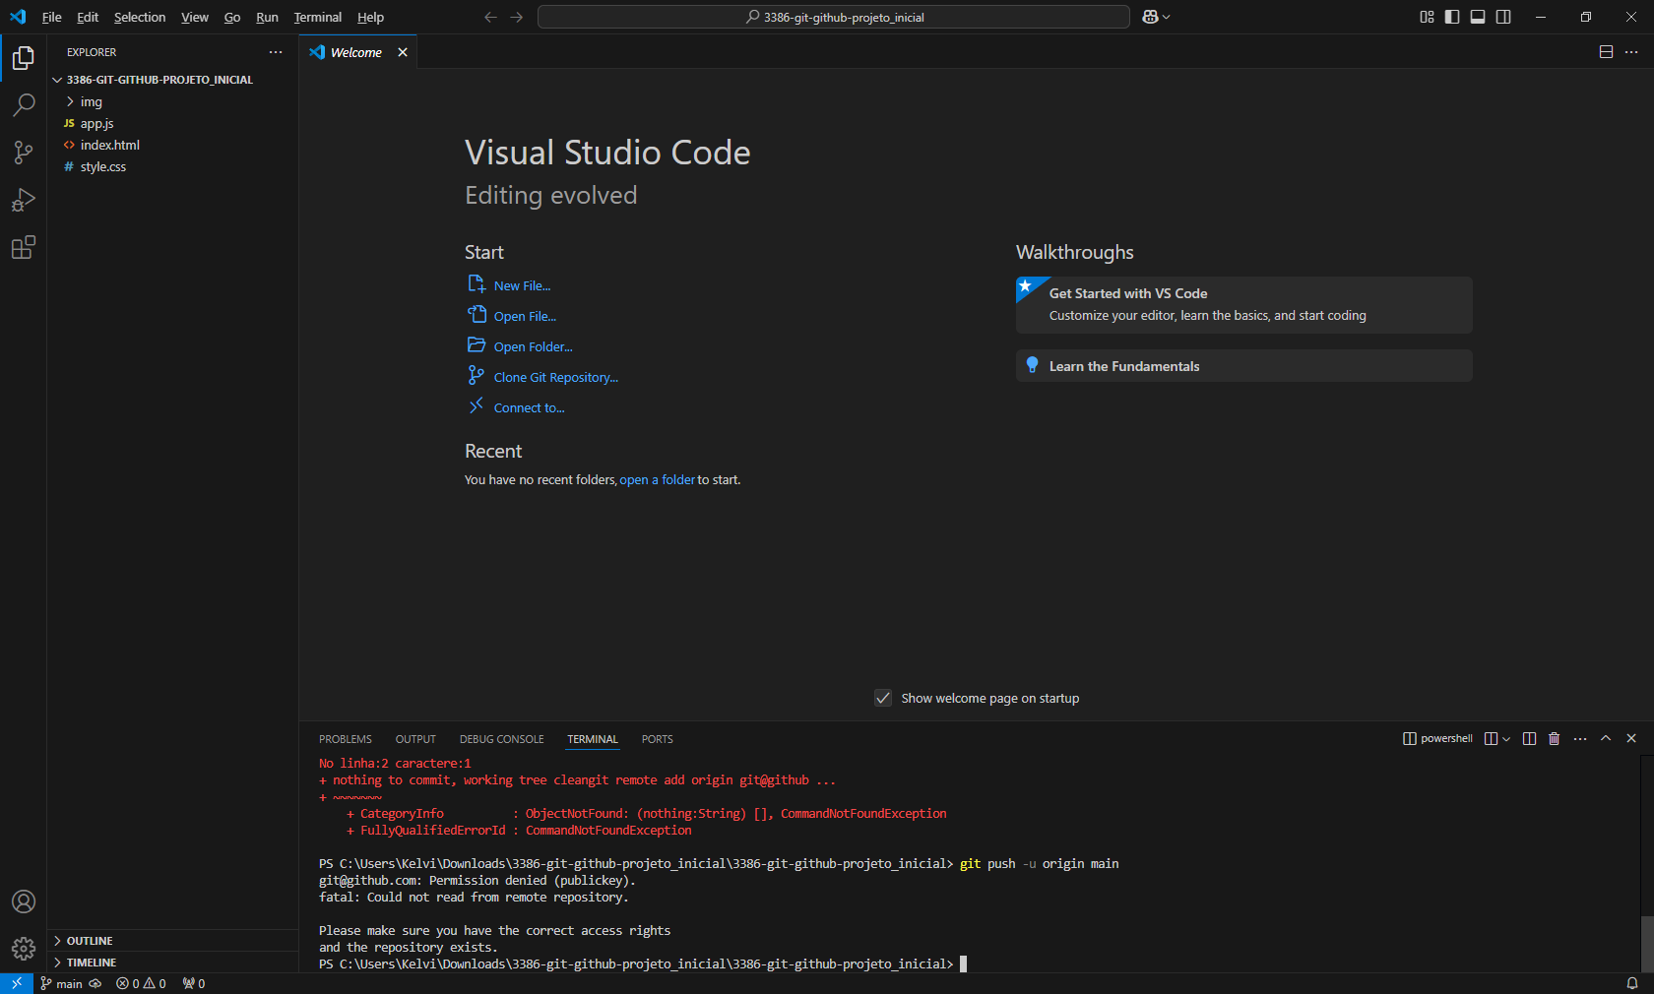This screenshot has height=994, width=1654.
Task: Split the editor right
Action: pyautogui.click(x=1606, y=52)
